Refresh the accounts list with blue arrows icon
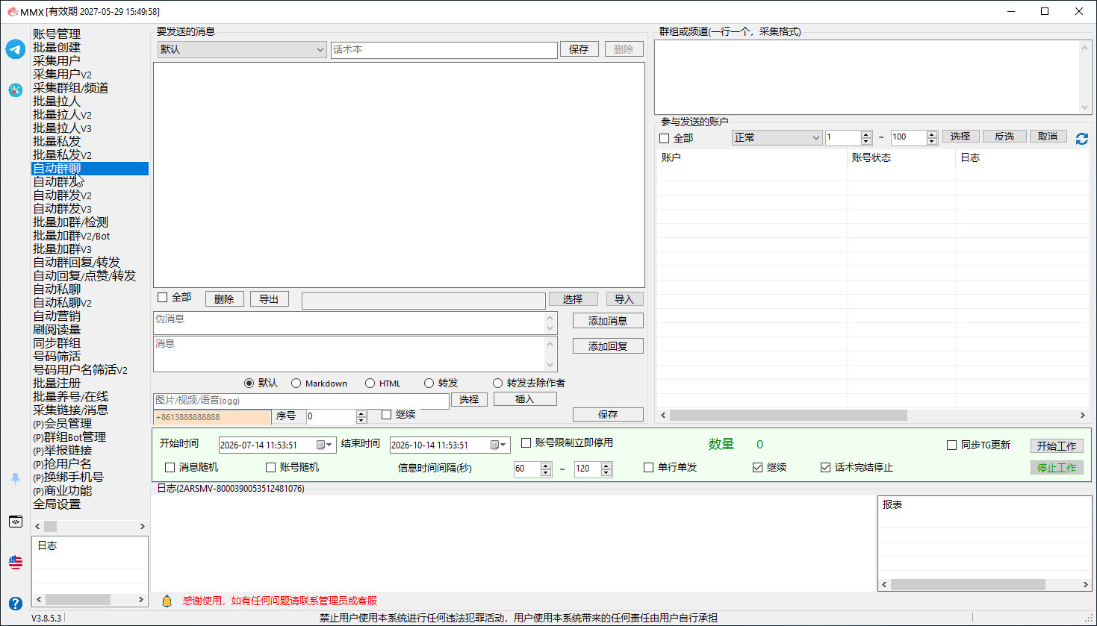 coord(1081,138)
